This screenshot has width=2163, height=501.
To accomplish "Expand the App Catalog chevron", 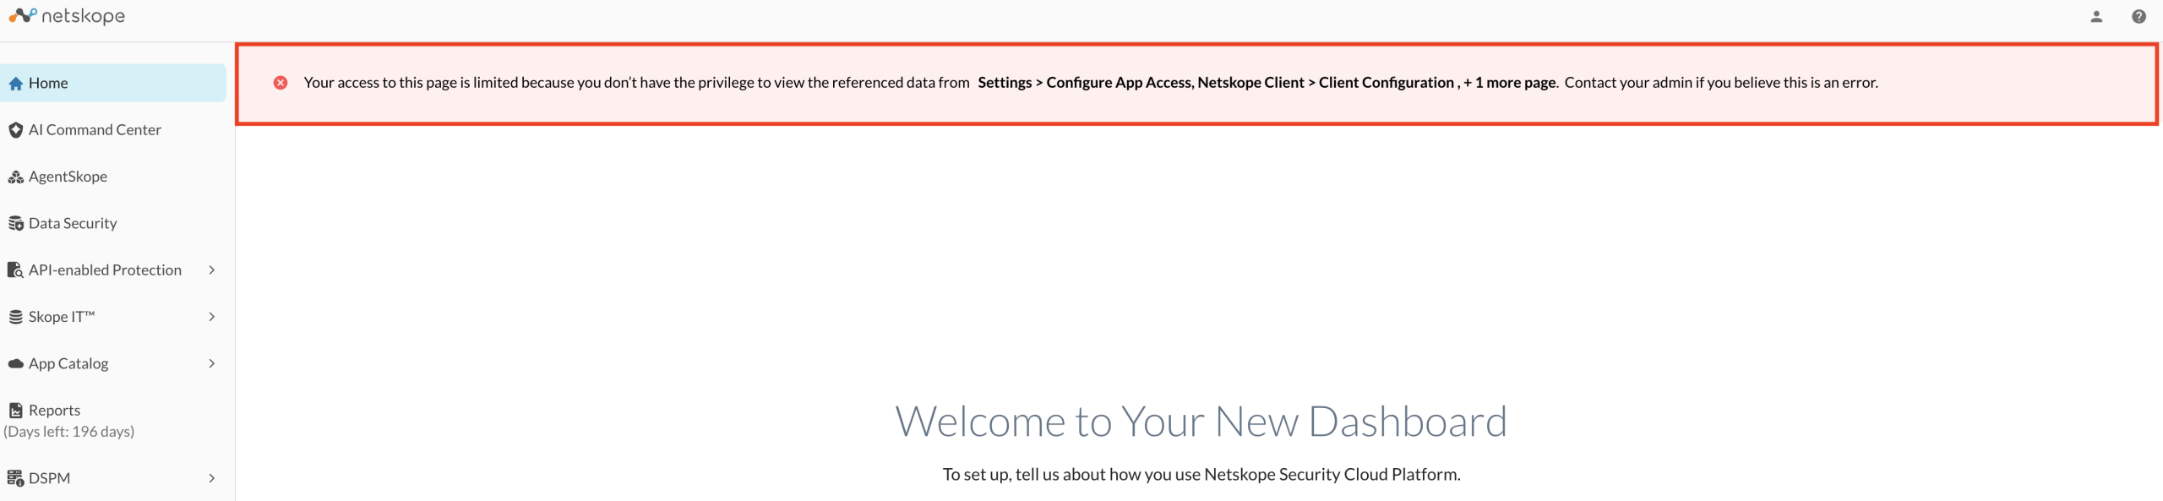I will (211, 364).
